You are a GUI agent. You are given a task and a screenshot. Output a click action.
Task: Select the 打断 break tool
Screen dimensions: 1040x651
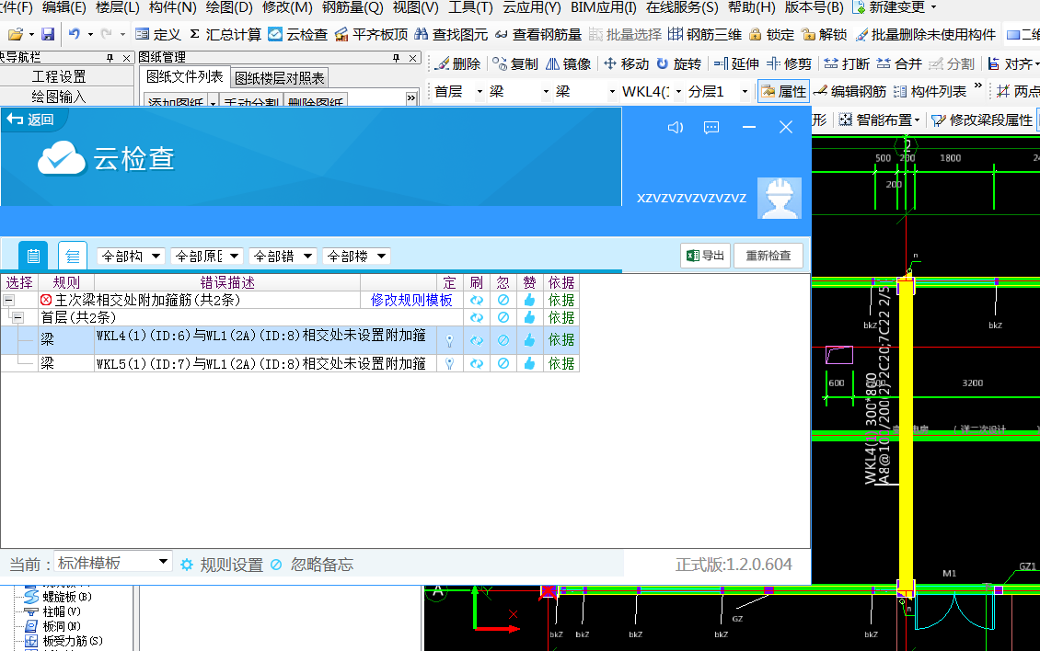tap(847, 63)
